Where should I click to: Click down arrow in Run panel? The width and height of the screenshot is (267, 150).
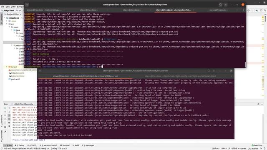pos(9,112)
